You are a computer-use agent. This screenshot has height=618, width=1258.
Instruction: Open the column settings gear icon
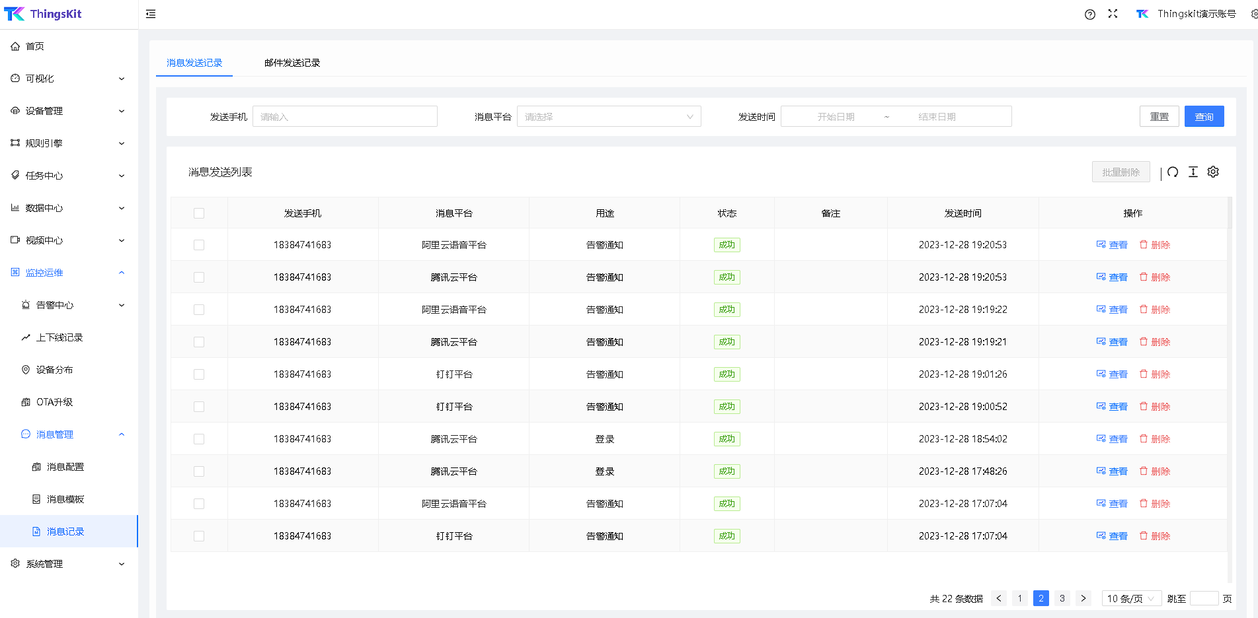[x=1213, y=172]
